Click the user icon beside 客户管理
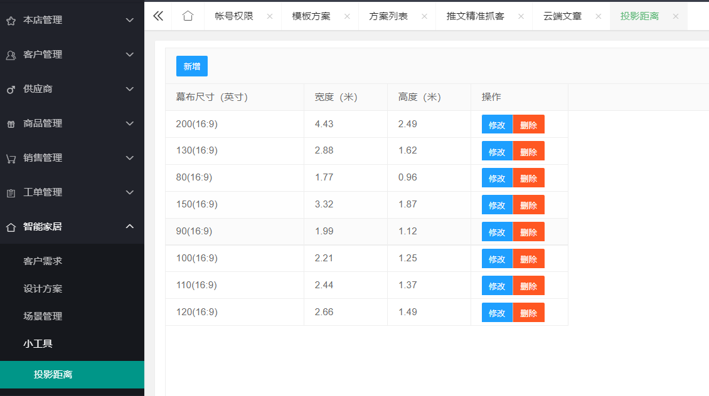The width and height of the screenshot is (709, 396). tap(11, 55)
